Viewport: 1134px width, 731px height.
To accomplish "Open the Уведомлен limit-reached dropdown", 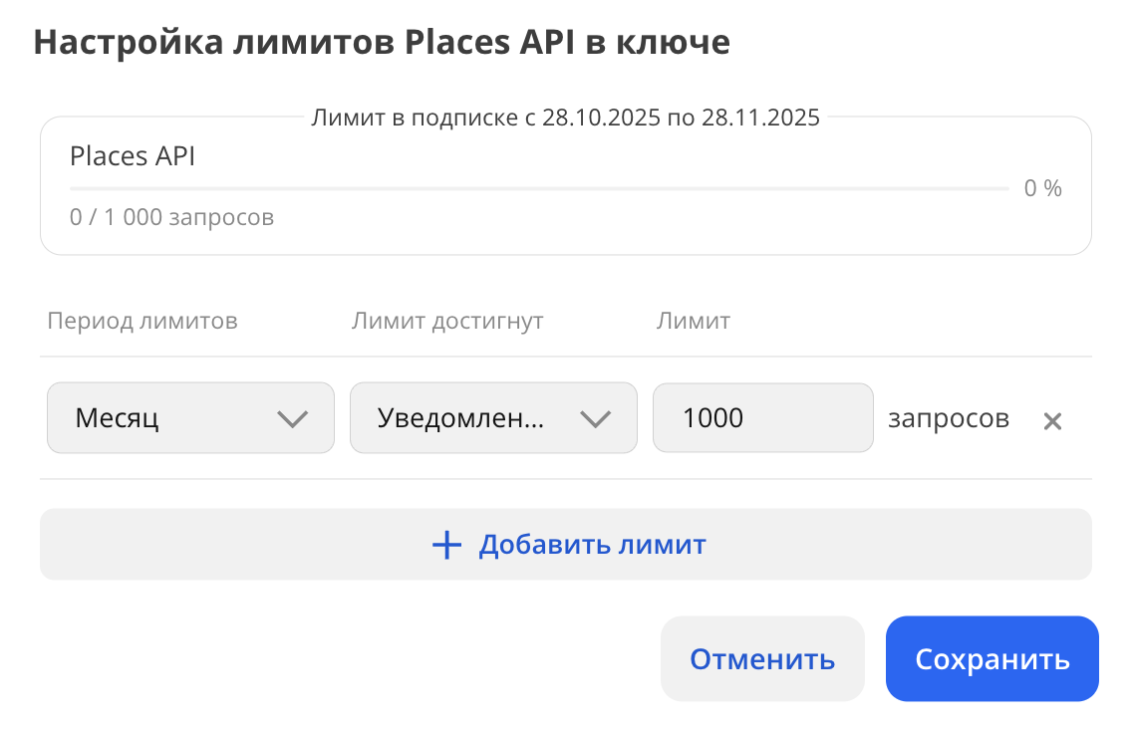I will [493, 417].
